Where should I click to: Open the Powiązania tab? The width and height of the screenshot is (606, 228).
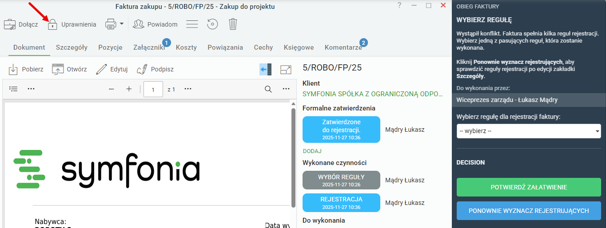(225, 47)
